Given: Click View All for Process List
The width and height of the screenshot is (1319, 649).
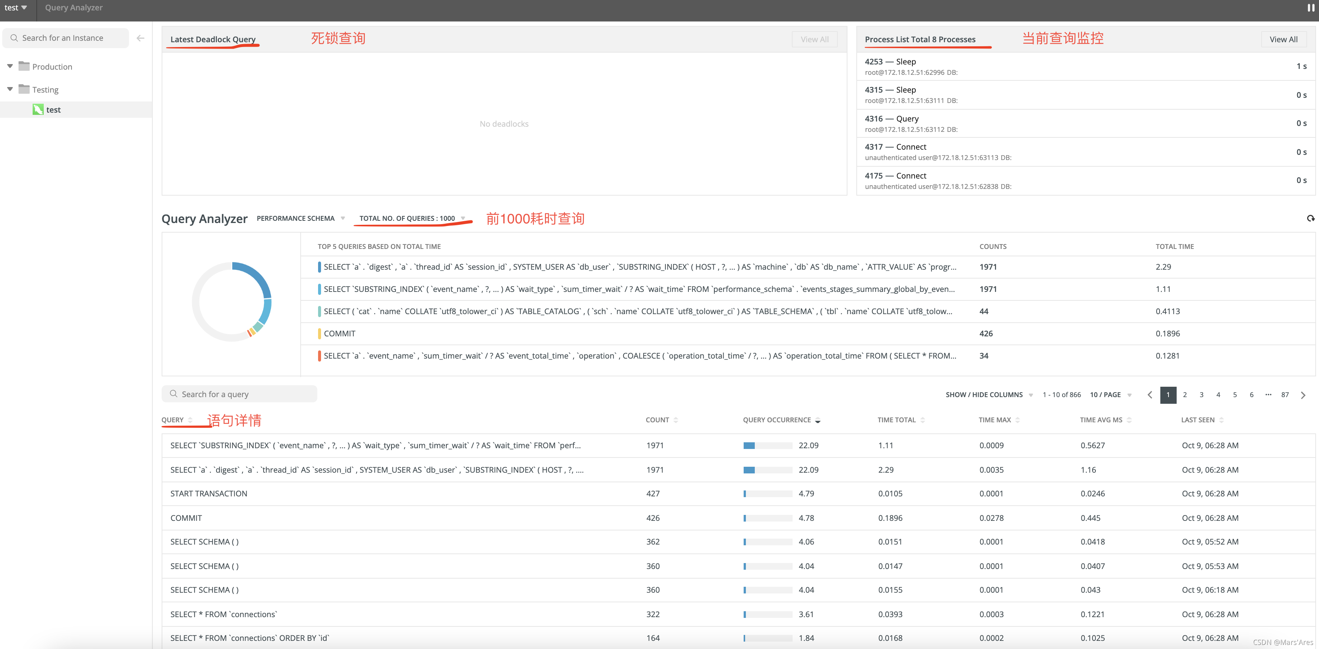Looking at the screenshot, I should (x=1283, y=39).
